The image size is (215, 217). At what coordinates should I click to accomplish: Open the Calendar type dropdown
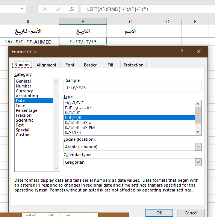click(198, 162)
